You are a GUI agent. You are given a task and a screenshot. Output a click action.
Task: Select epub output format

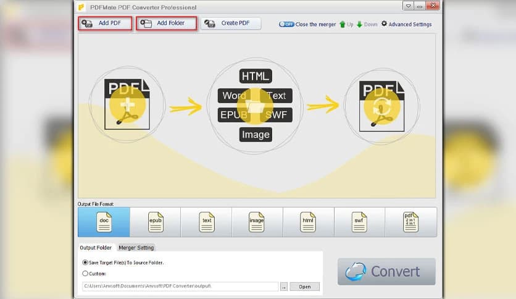(x=156, y=222)
